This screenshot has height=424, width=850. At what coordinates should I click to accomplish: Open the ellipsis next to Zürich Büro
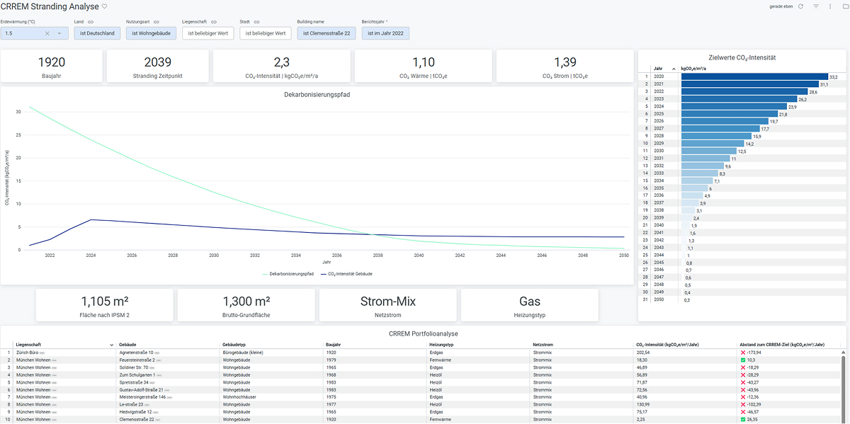point(43,353)
